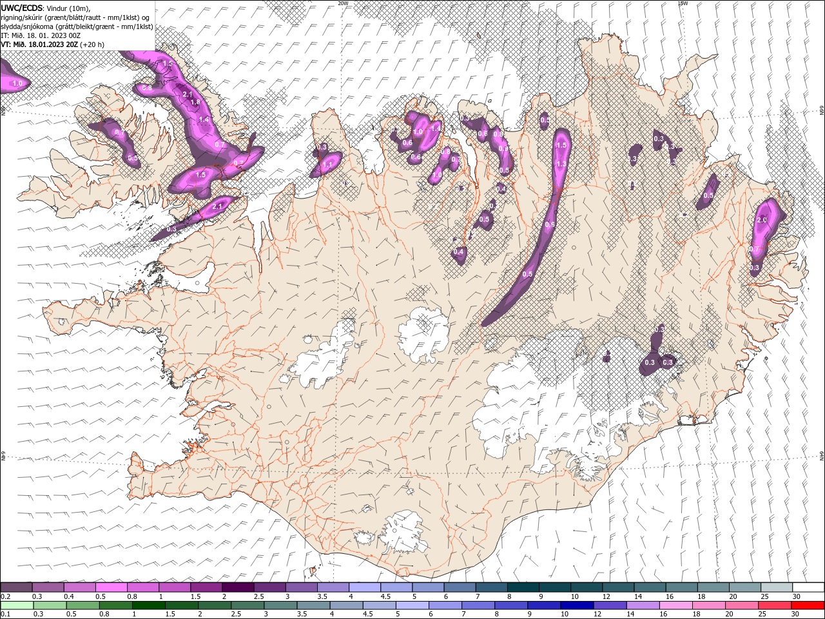Pick the darkest green 1 rain legend swatch
The height and width of the screenshot is (619, 825).
149,605
